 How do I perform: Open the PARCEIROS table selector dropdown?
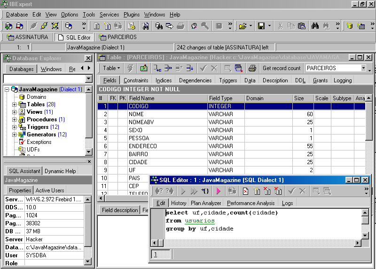pyautogui.click(x=363, y=68)
